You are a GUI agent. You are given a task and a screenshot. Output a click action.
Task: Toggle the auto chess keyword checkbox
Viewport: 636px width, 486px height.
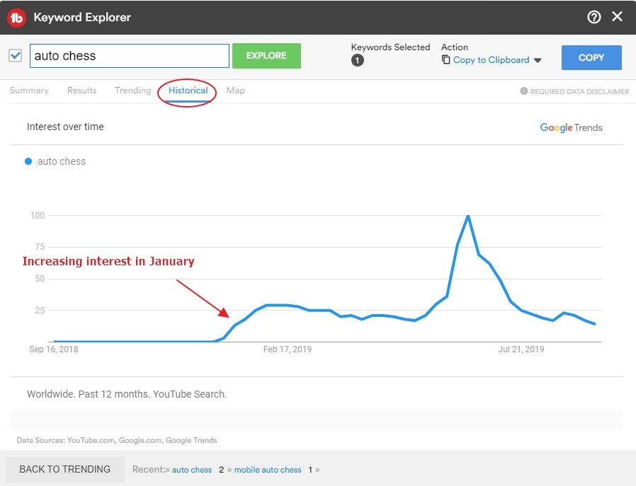click(16, 56)
